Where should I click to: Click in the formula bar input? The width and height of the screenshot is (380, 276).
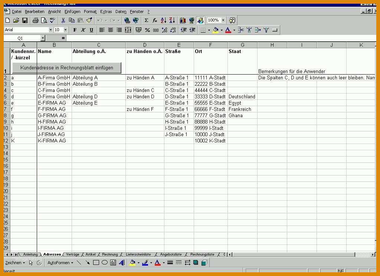pyautogui.click(x=221, y=38)
